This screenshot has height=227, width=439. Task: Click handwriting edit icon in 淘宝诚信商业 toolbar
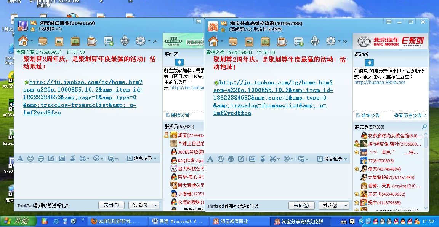tap(51, 159)
